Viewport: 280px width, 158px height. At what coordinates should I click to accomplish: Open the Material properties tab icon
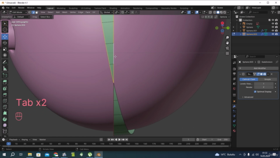[234, 131]
